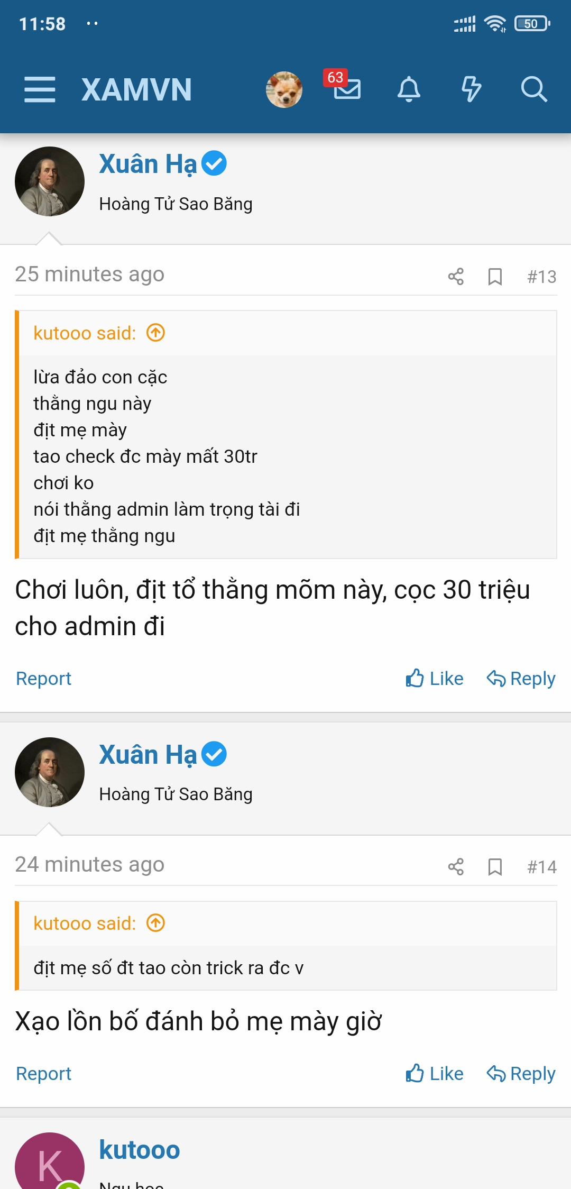Open the search magnifier

coord(533,89)
